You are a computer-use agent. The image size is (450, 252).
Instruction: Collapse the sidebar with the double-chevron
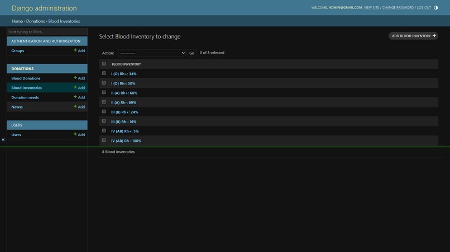click(x=3, y=140)
